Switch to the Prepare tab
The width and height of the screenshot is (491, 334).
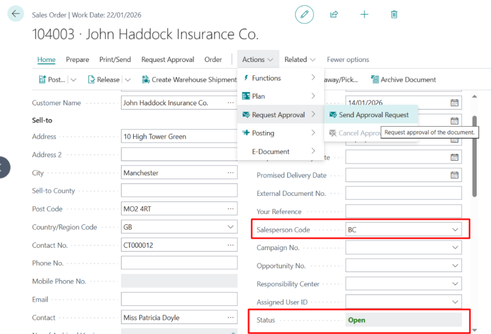tap(77, 59)
